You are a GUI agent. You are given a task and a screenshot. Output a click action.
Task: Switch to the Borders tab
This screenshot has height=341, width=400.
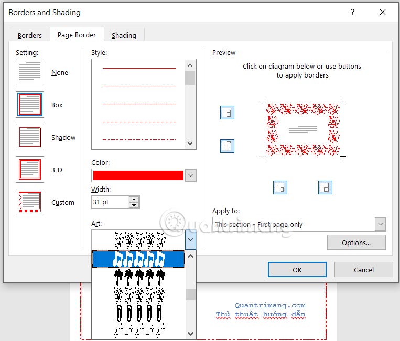[30, 35]
